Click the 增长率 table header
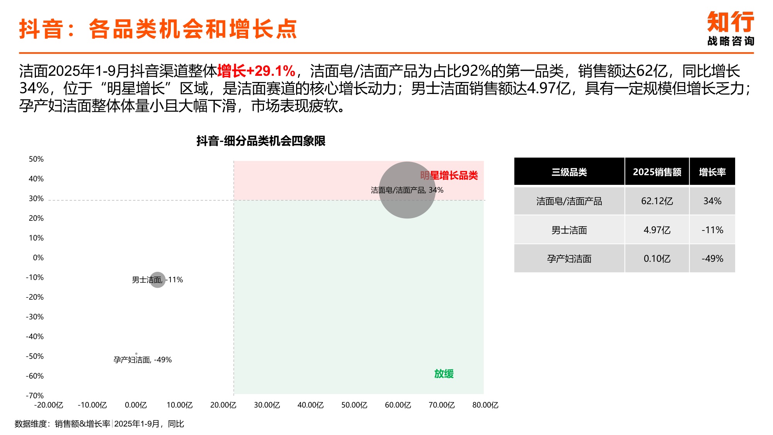This screenshot has width=773, height=435. coord(712,172)
